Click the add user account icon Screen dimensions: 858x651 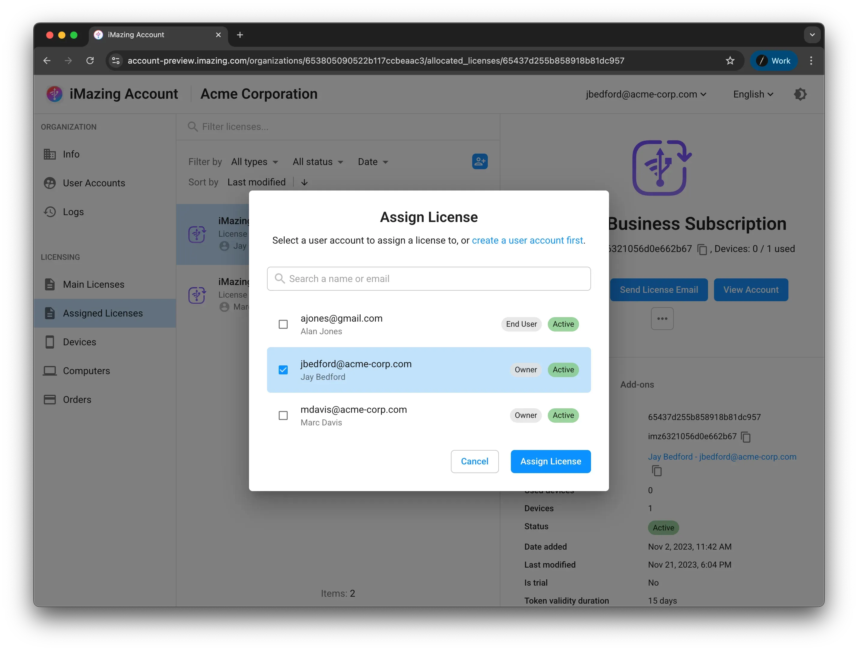click(480, 161)
